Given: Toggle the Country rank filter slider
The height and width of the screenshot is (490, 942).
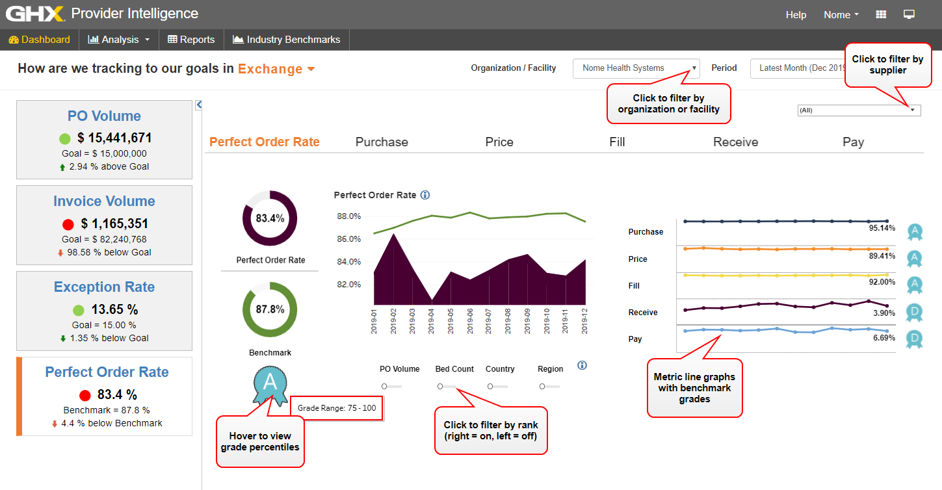Looking at the screenshot, I should pyautogui.click(x=497, y=387).
